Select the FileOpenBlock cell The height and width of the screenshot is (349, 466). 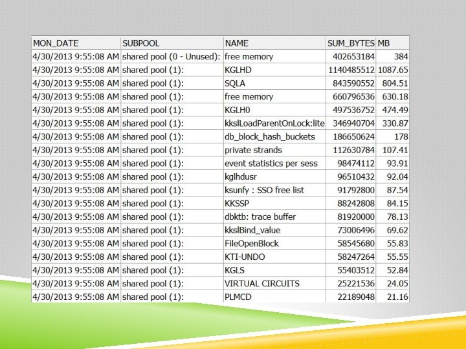point(274,244)
